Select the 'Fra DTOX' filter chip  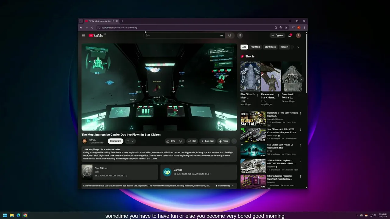(255, 47)
